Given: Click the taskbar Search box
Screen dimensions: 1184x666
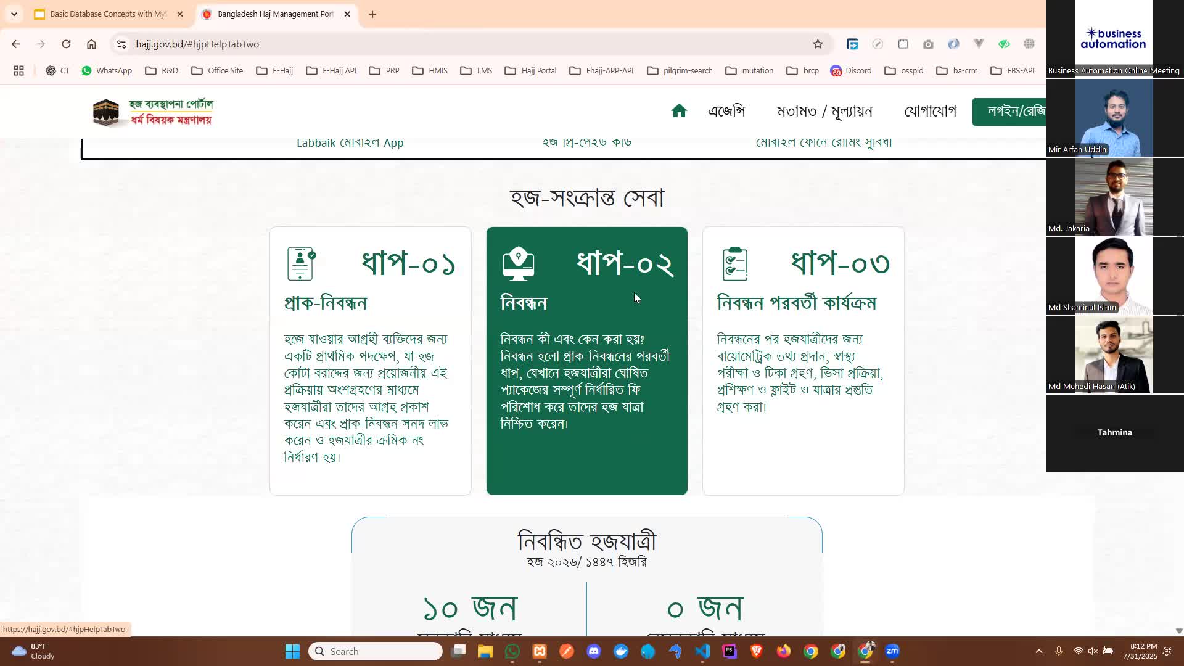Looking at the screenshot, I should pos(375,651).
